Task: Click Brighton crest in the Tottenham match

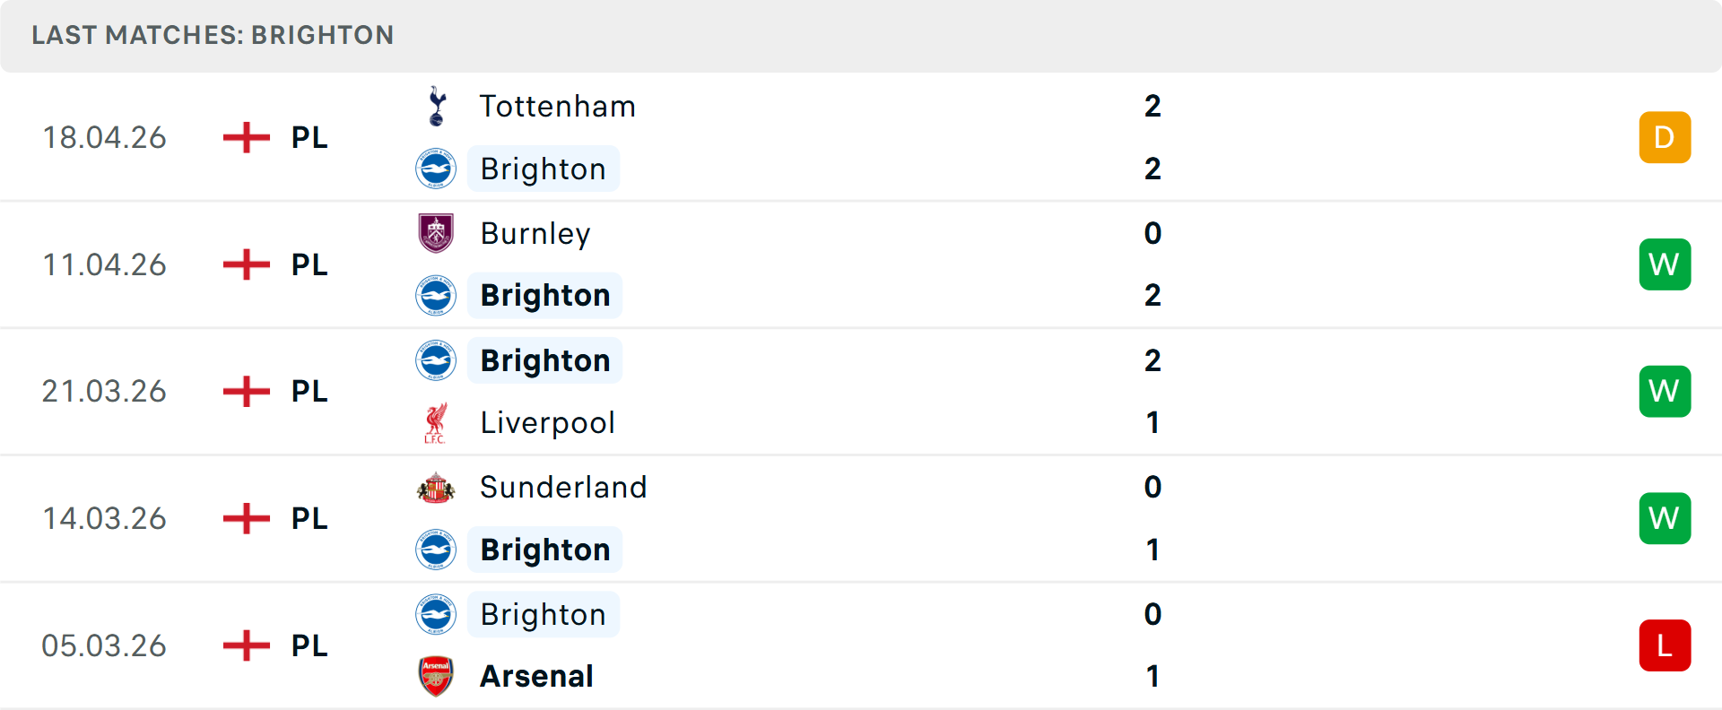Action: (x=436, y=169)
